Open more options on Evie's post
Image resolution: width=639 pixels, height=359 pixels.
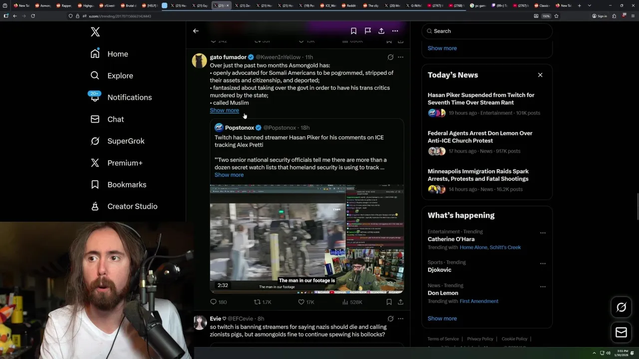coord(400,319)
